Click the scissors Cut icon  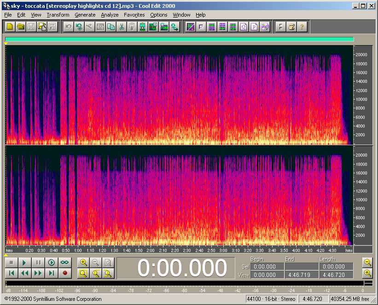[122, 27]
